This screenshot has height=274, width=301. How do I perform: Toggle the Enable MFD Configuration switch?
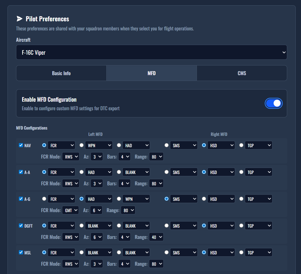point(274,103)
